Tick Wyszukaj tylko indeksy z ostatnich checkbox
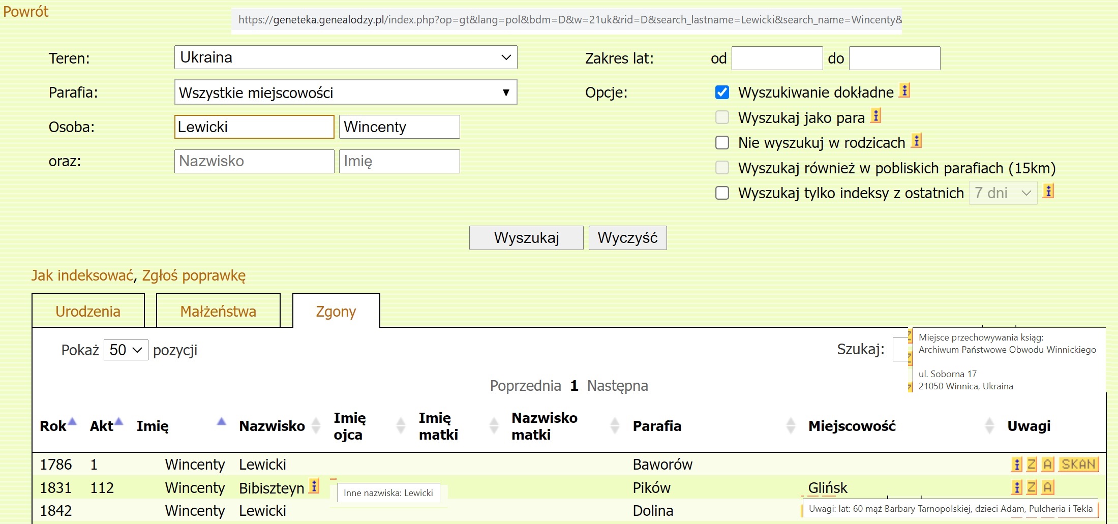This screenshot has width=1118, height=524. [x=722, y=193]
